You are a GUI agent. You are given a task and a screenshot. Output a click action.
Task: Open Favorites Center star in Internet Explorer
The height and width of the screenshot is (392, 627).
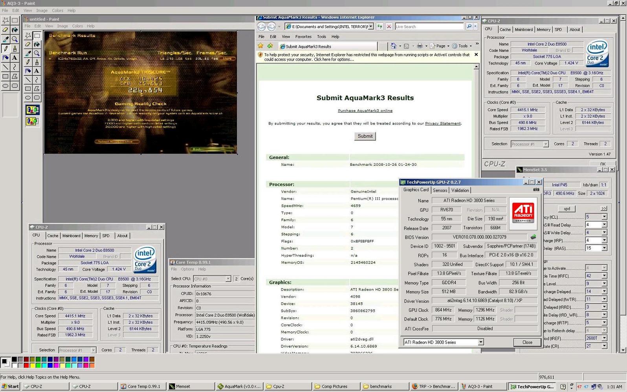(x=260, y=46)
